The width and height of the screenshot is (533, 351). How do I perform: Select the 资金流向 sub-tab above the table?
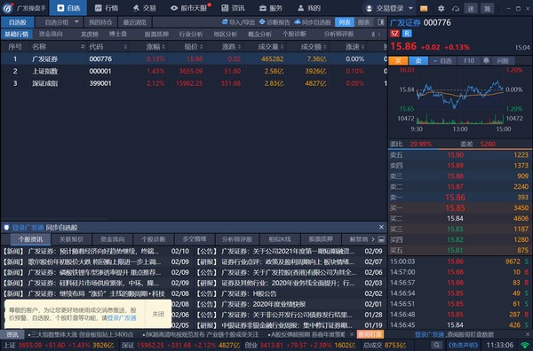coord(51,34)
